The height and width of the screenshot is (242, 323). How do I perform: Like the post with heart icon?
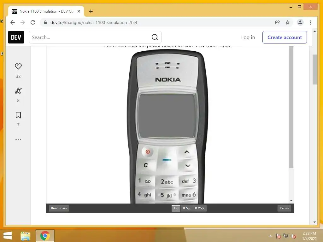[x=18, y=66]
